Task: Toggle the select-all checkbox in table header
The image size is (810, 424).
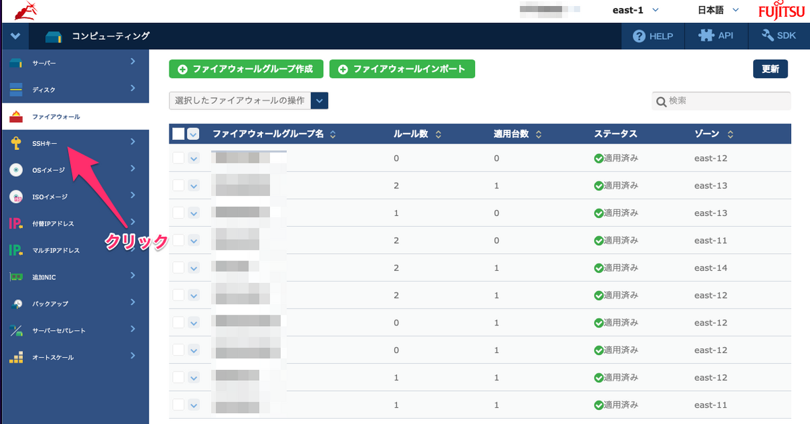Action: click(178, 134)
